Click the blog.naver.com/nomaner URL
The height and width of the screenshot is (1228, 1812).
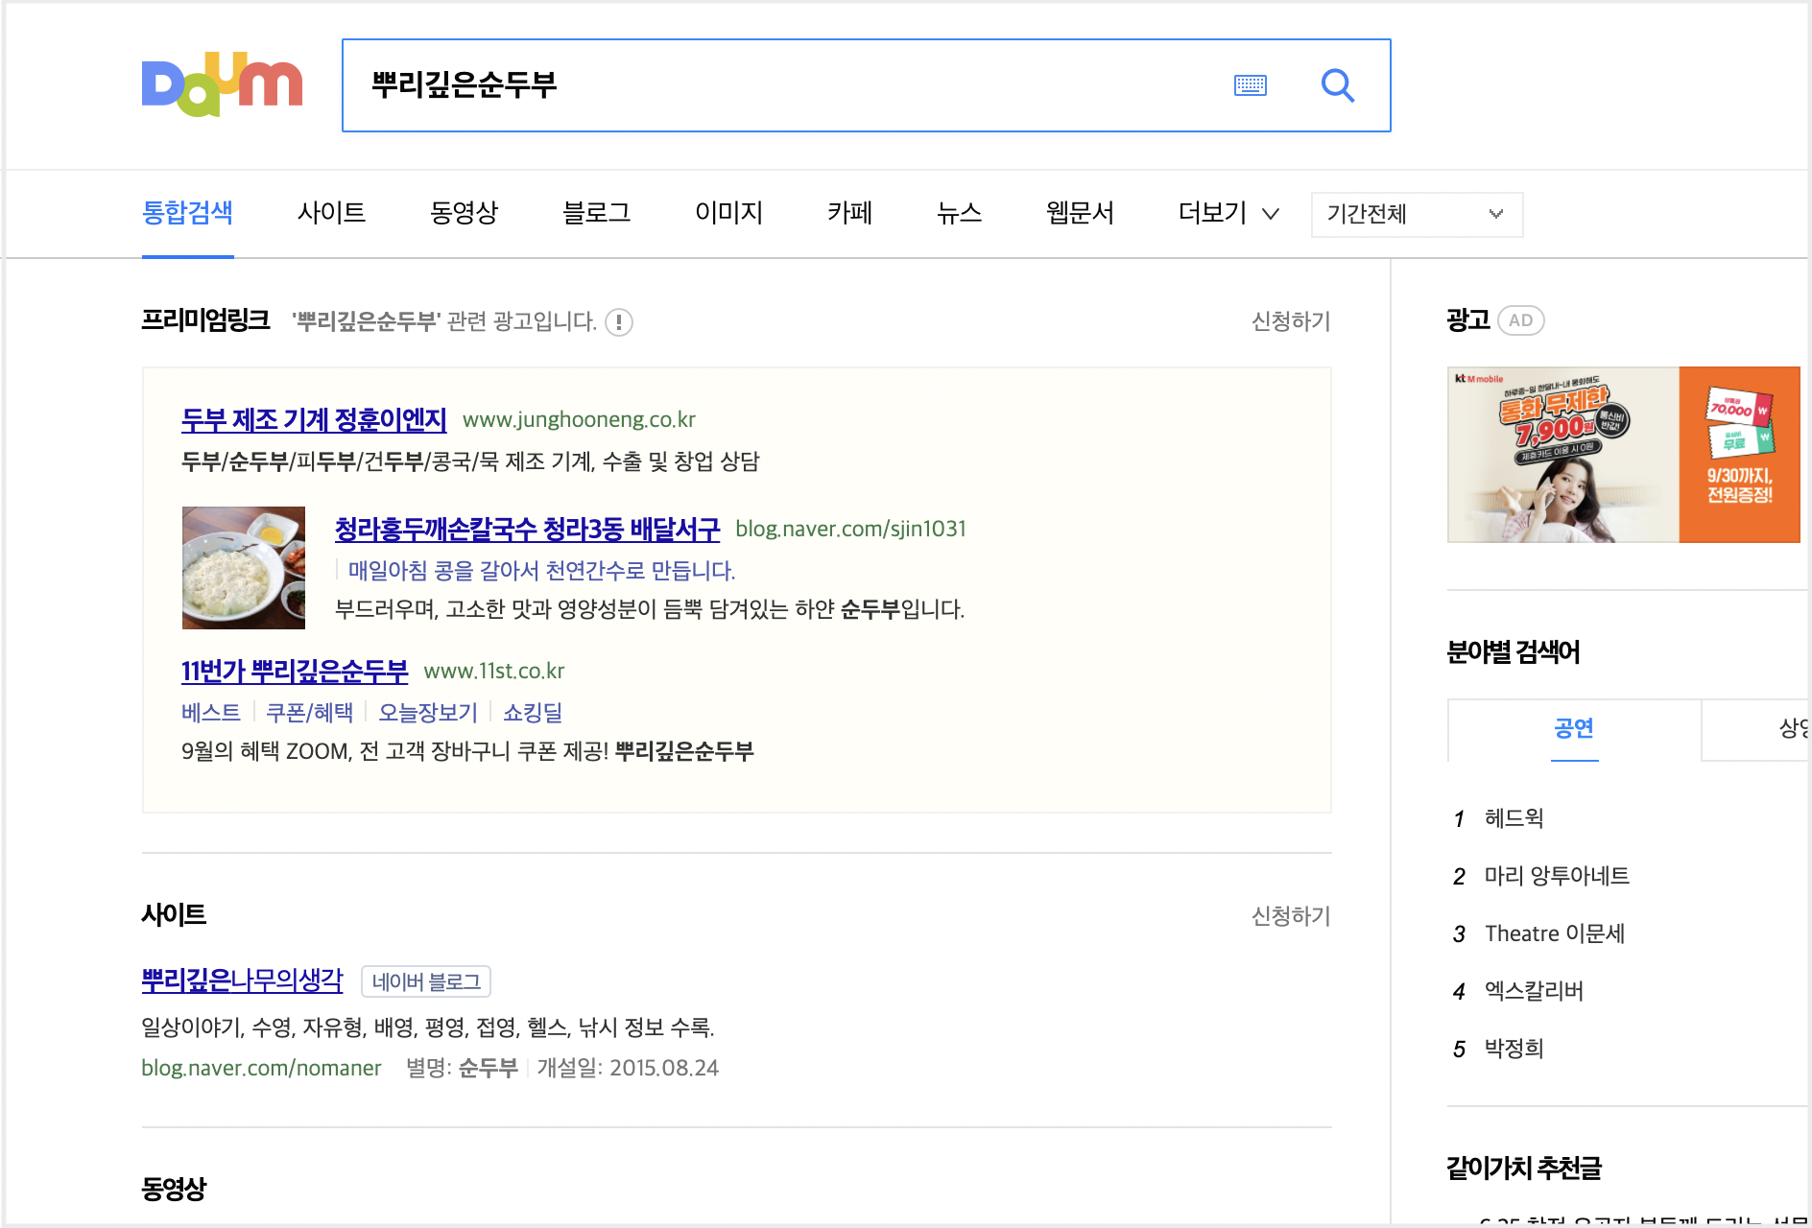tap(261, 1068)
